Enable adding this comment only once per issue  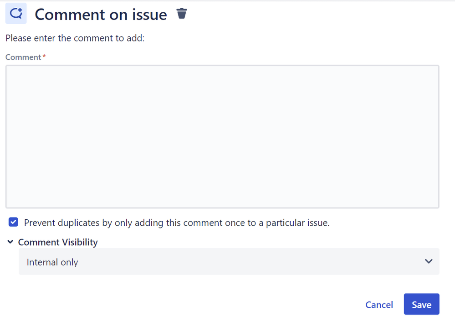tap(13, 222)
